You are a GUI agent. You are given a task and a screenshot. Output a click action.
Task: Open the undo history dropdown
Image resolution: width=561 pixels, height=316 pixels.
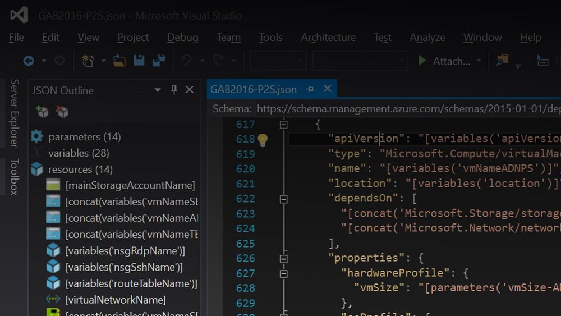[202, 61]
